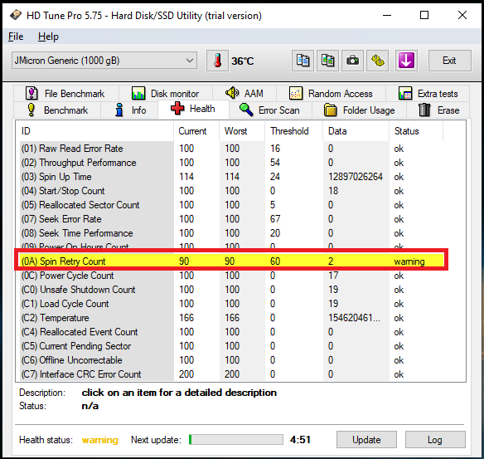Select the (C6) Offline Uncorrectable row
Viewport: 484px width, 459px height.
231,360
